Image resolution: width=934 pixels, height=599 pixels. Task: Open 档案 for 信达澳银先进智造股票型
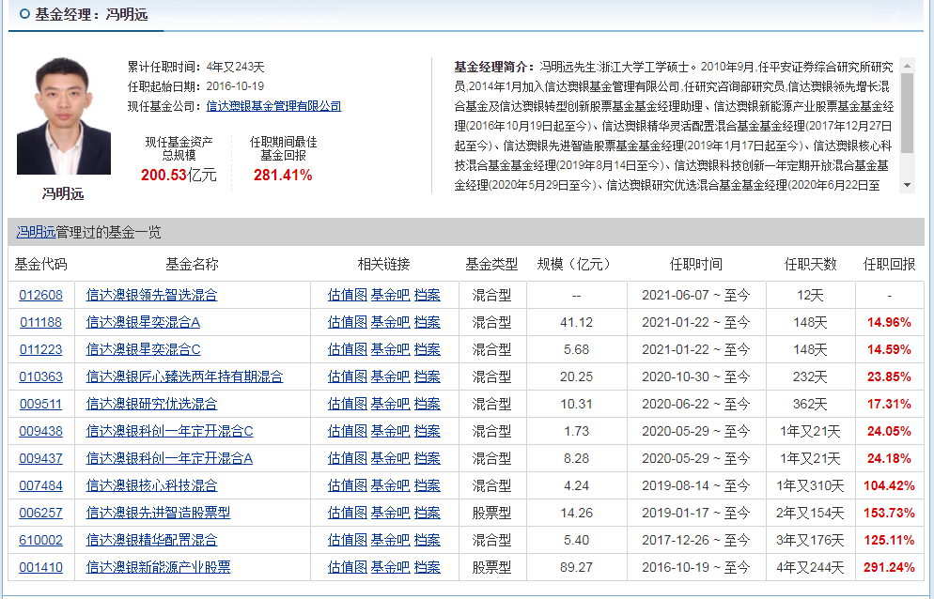click(x=428, y=513)
